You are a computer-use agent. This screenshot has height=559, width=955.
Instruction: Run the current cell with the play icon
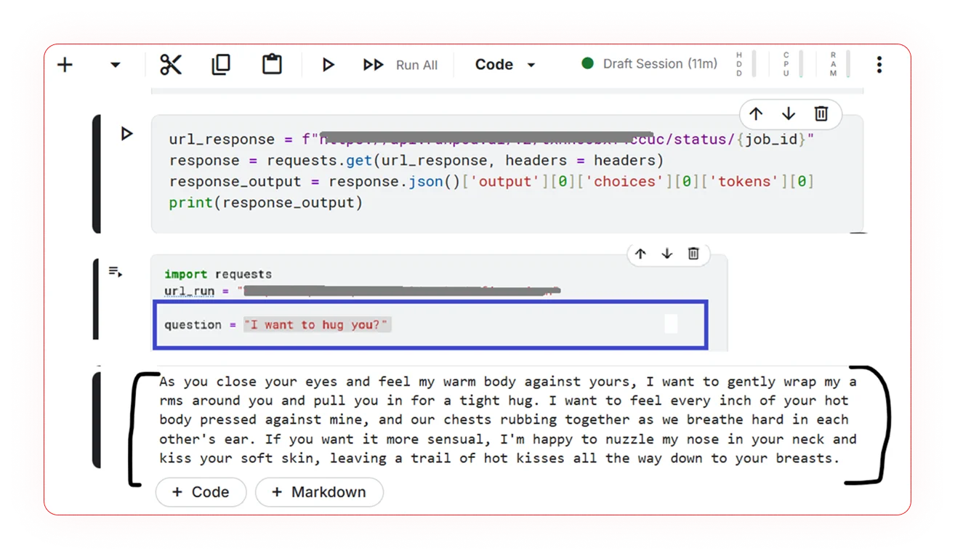pyautogui.click(x=328, y=64)
